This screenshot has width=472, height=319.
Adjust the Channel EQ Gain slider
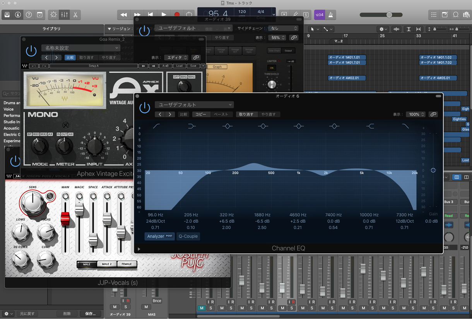433,170
